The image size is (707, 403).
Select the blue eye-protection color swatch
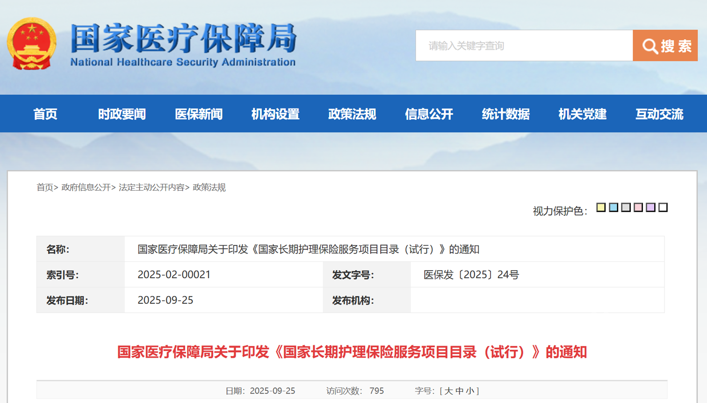click(x=613, y=208)
